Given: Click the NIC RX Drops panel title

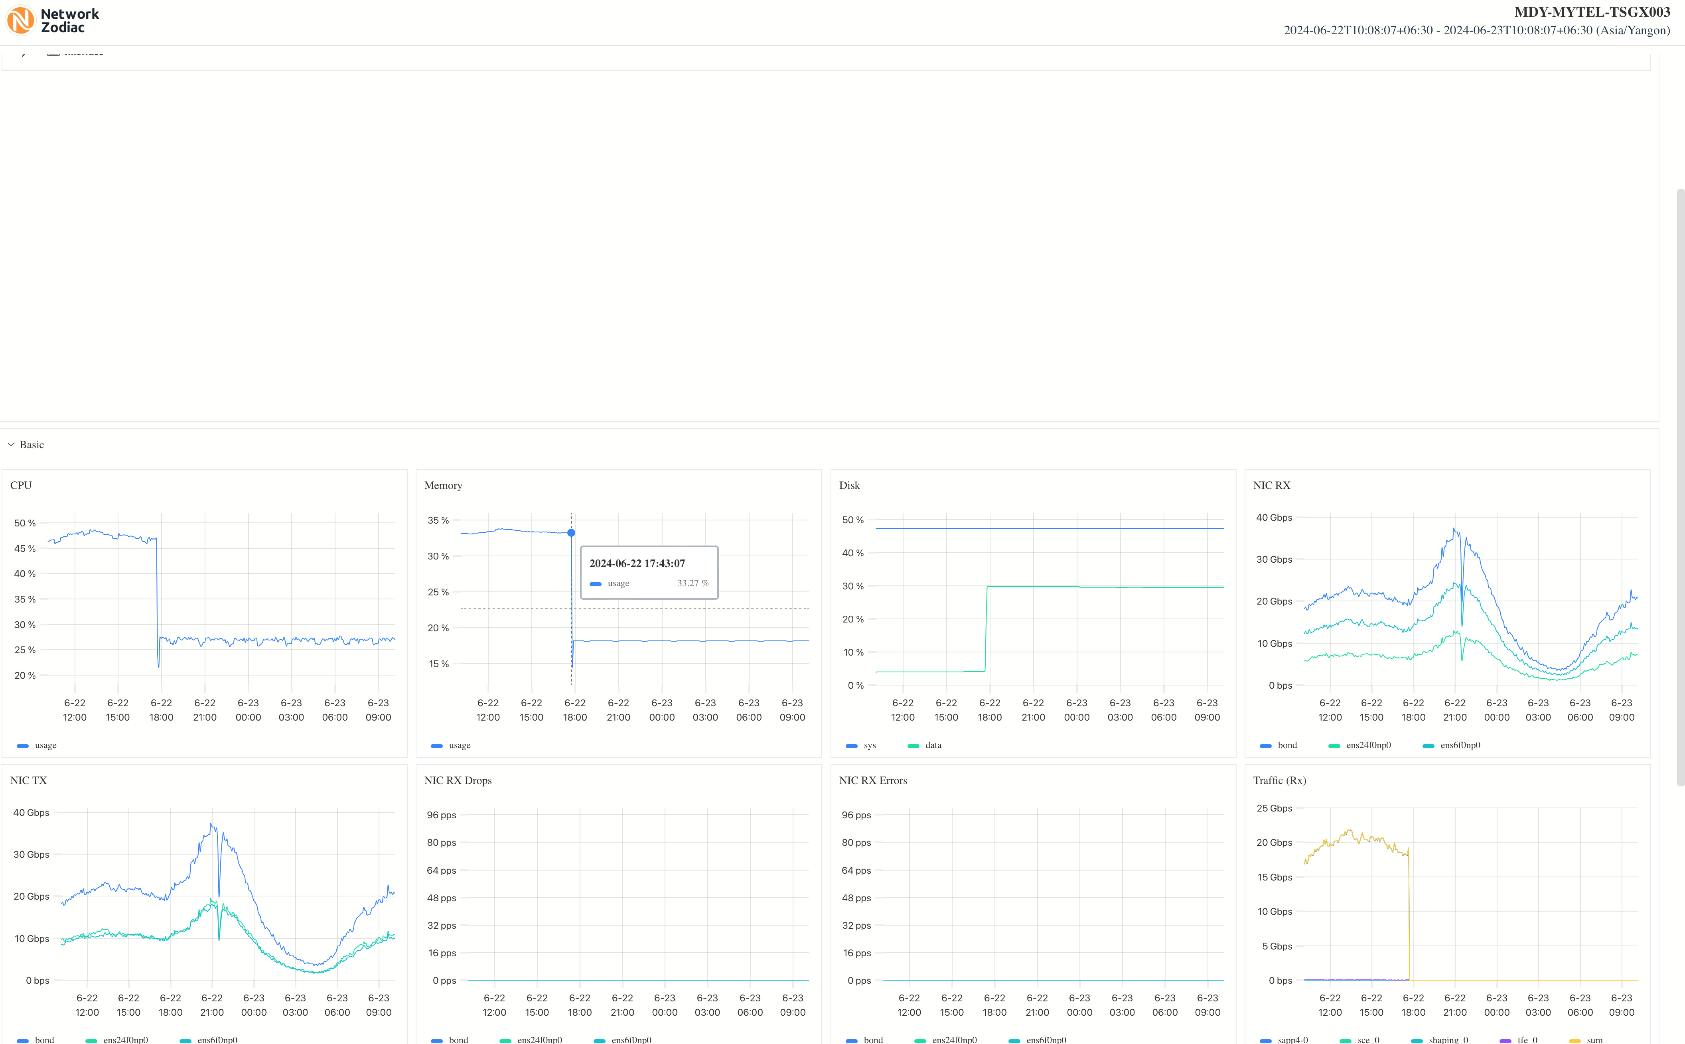Looking at the screenshot, I should pos(458,780).
